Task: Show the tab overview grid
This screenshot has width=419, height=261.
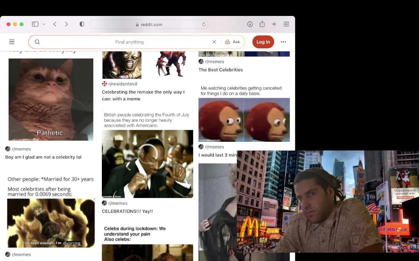Action: [x=286, y=24]
